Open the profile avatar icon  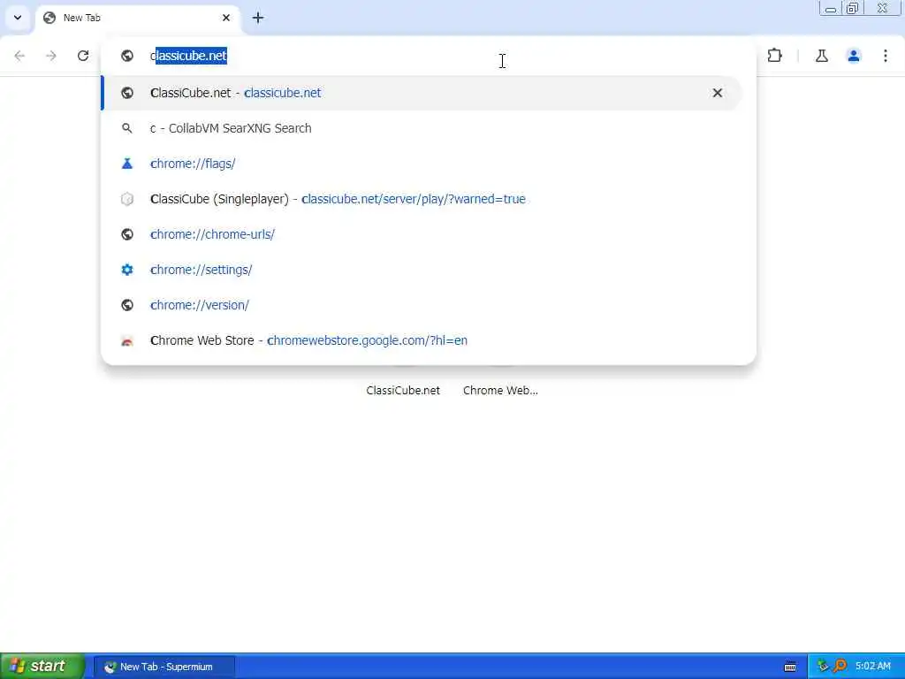(854, 56)
